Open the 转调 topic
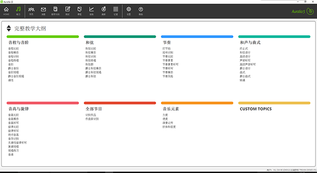Viewport: 317px width, 173px height. tap(242, 80)
